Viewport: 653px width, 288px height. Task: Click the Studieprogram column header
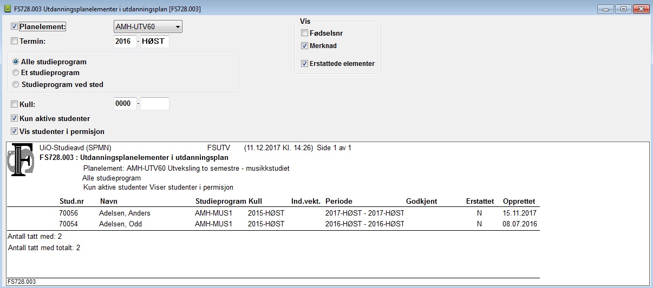pyautogui.click(x=220, y=202)
